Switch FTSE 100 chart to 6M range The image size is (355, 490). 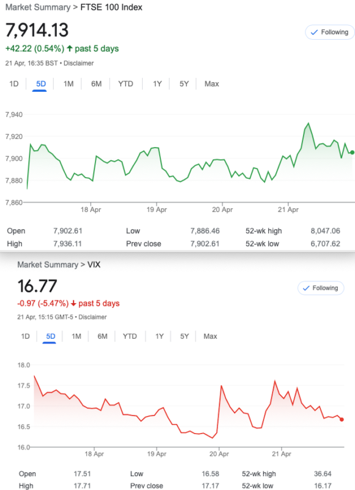(96, 84)
